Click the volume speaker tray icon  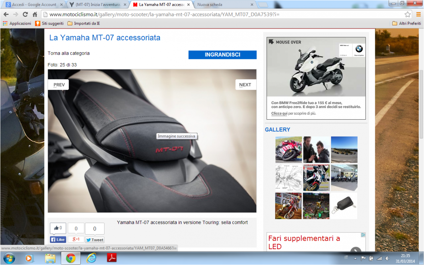coord(387,258)
